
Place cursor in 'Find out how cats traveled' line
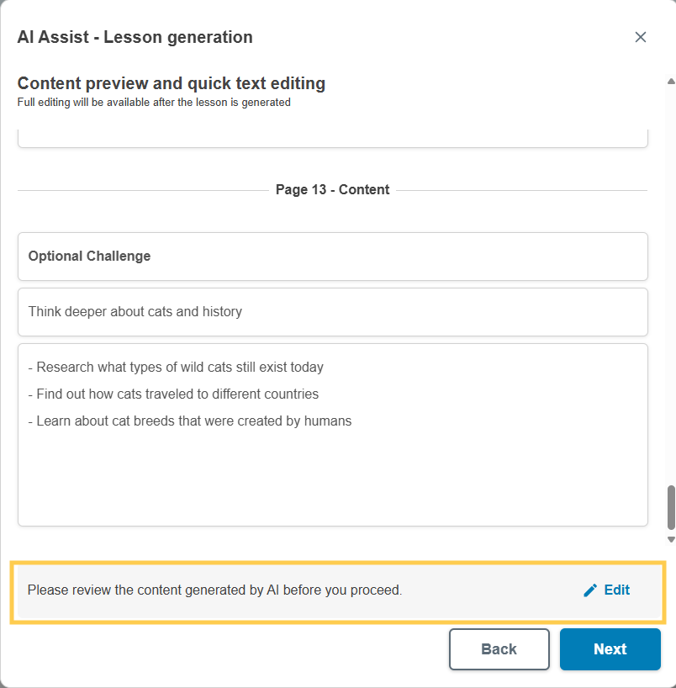point(177,394)
